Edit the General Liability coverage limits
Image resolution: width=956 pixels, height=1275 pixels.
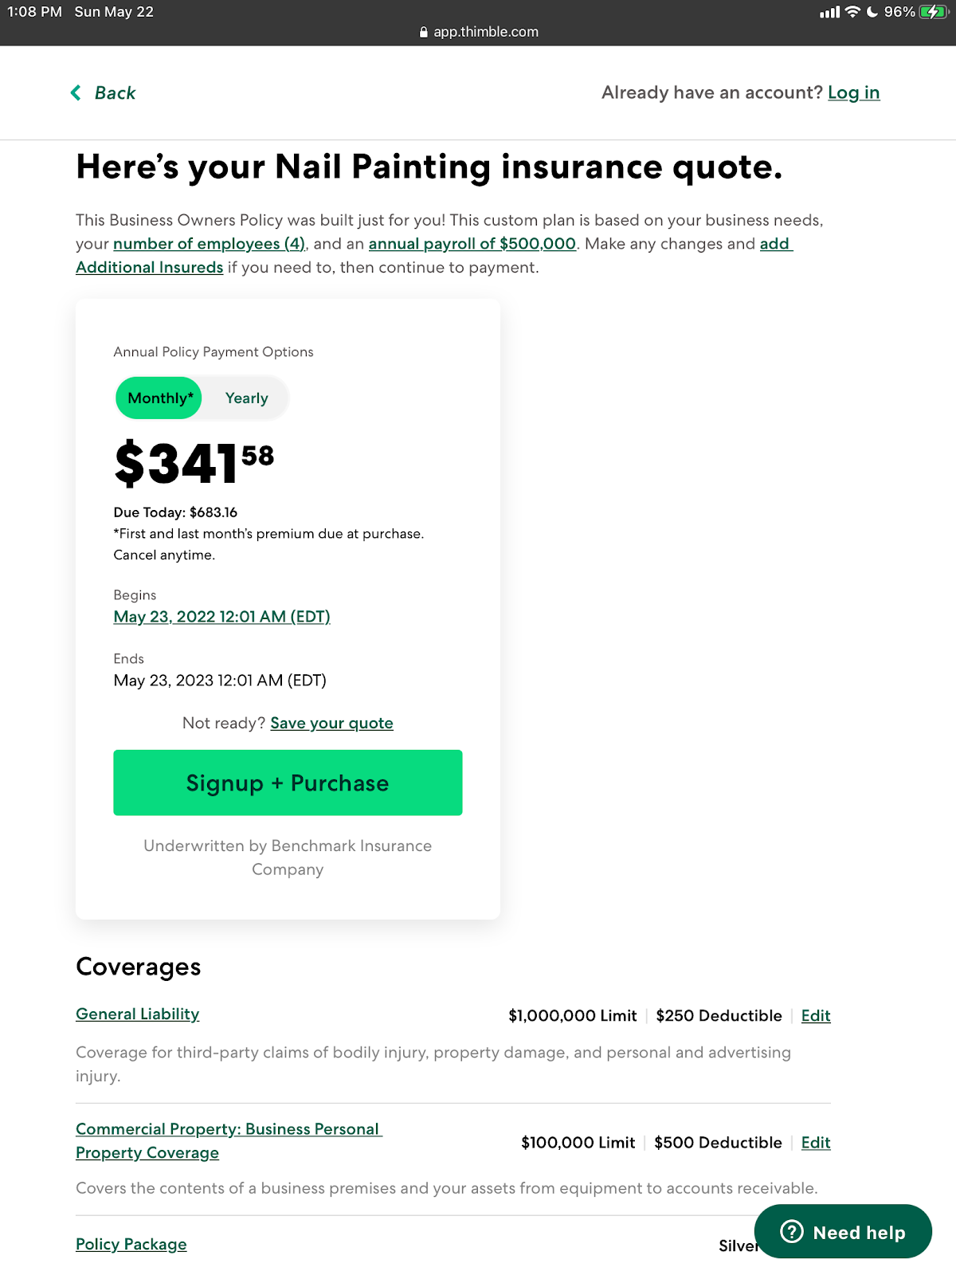pos(815,1016)
